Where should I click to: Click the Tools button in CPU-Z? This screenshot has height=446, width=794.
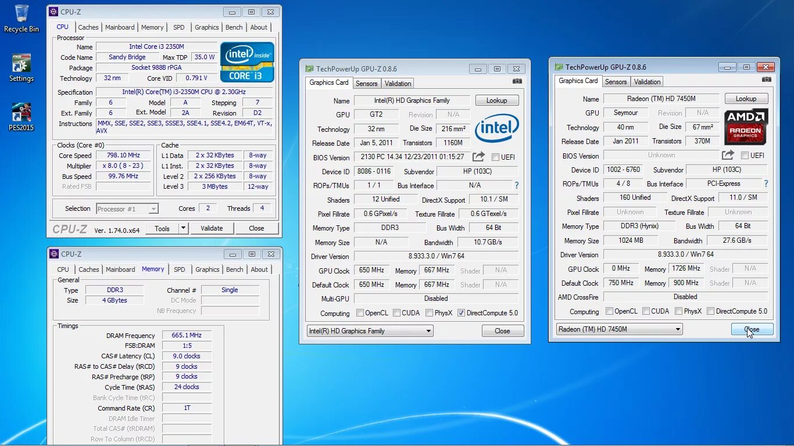click(162, 228)
